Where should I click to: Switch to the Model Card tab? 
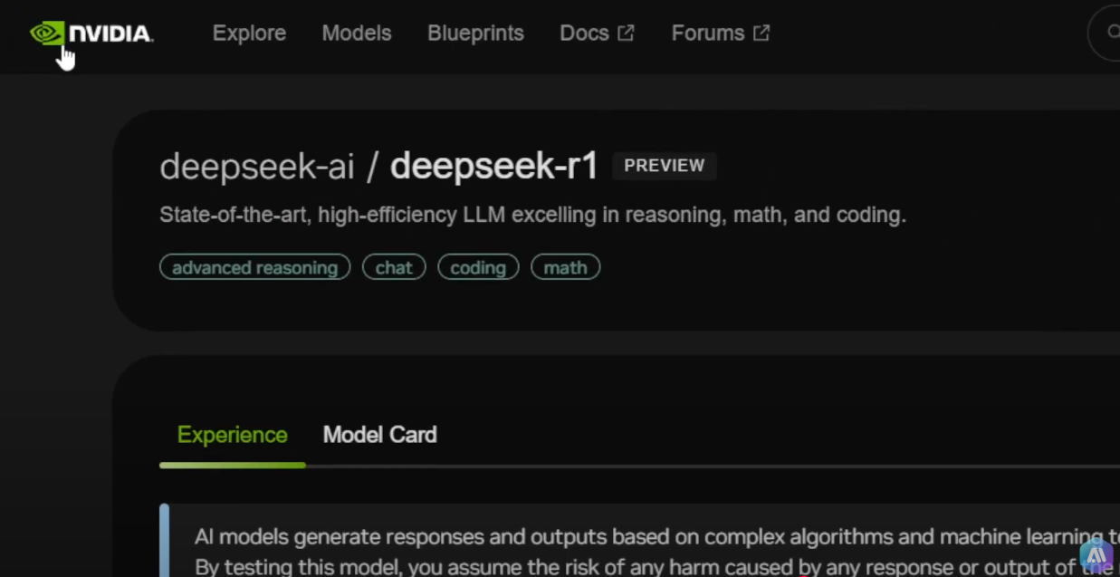[x=379, y=435]
